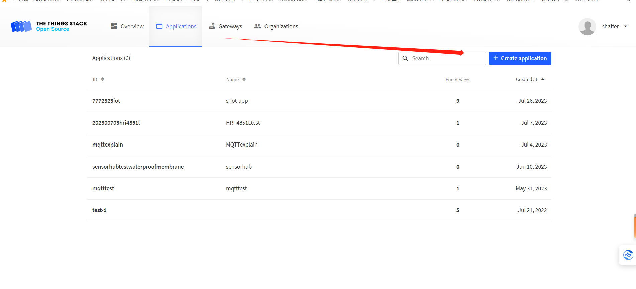Viewport: 636px width, 289px height.
Task: Click the Applications window icon
Action: (x=159, y=26)
